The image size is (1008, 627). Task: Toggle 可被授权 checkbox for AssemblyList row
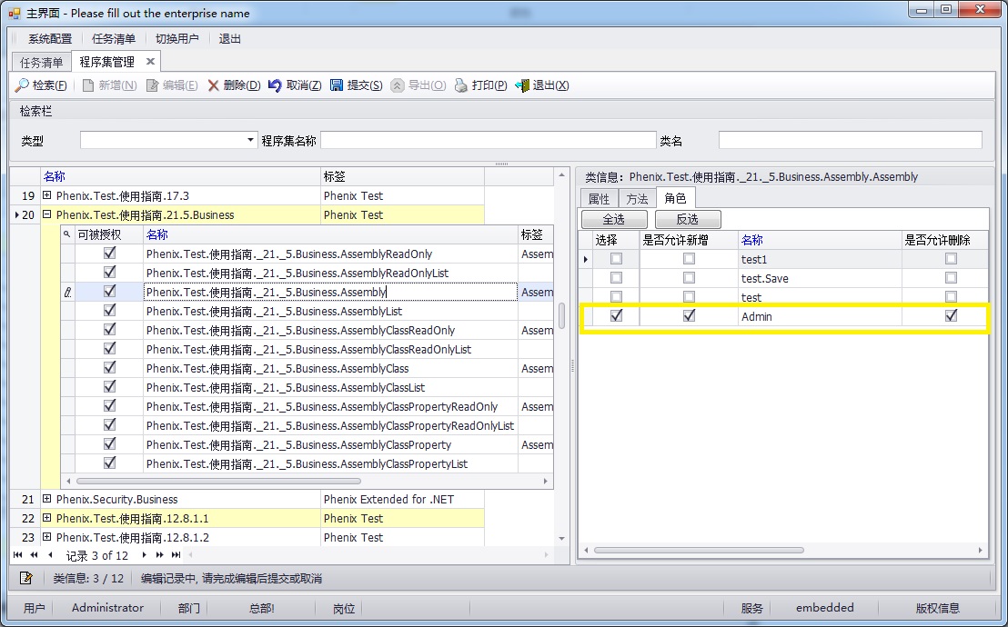point(109,310)
